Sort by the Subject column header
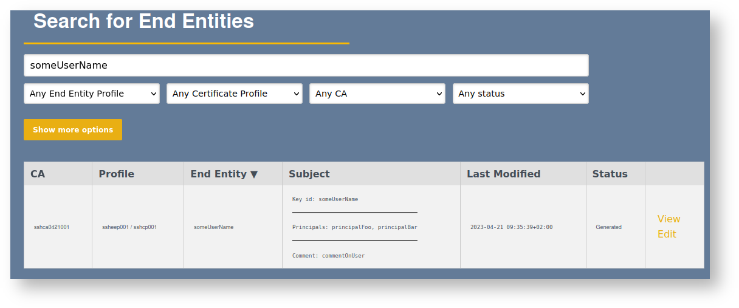The height and width of the screenshot is (308, 739). click(x=309, y=174)
